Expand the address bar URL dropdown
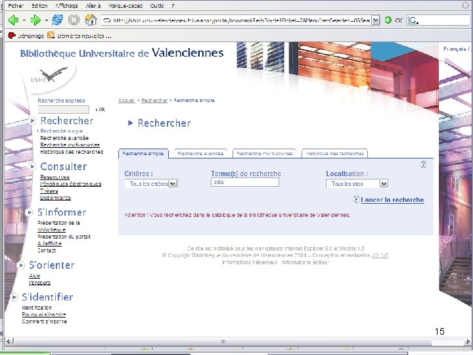 pyautogui.click(x=375, y=20)
